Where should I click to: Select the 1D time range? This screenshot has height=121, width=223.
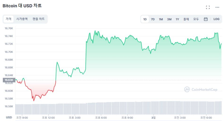(145, 19)
